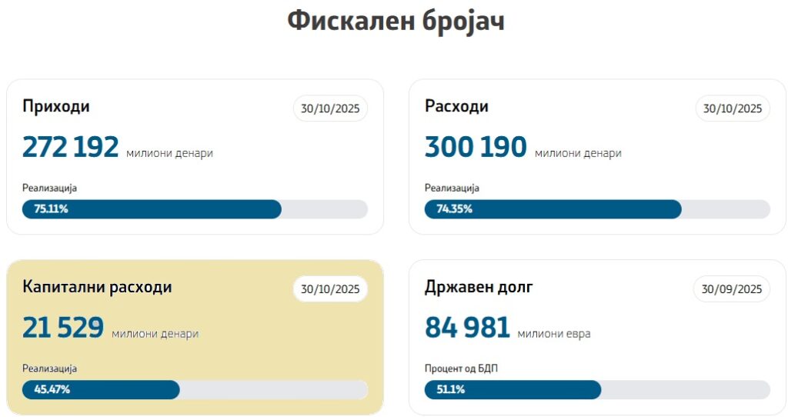The width and height of the screenshot is (788, 417).
Task: Open the Расходи card heading
Action: [456, 106]
